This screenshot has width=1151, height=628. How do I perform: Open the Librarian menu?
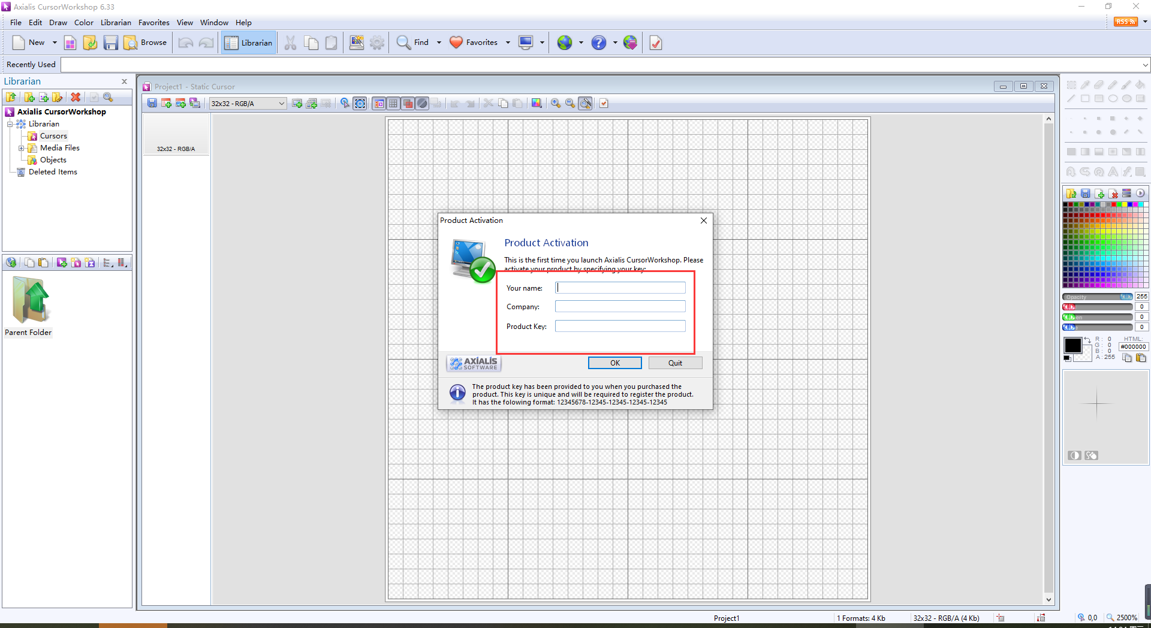click(115, 22)
